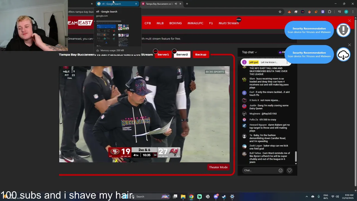Open Task View from the taskbar

coord(175,197)
